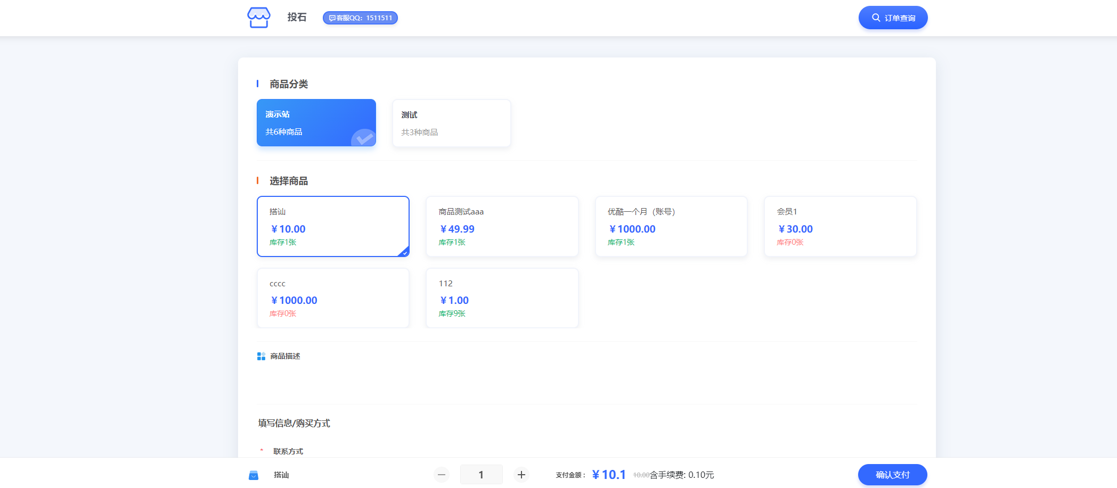
Task: Select the 会员1 product card
Action: point(840,226)
